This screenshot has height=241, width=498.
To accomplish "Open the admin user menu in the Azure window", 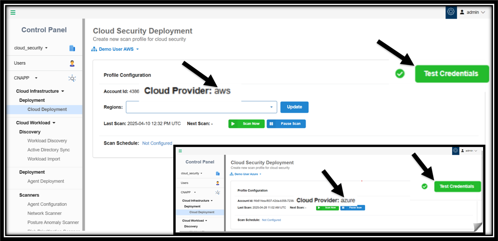I will pyautogui.click(x=469, y=151).
